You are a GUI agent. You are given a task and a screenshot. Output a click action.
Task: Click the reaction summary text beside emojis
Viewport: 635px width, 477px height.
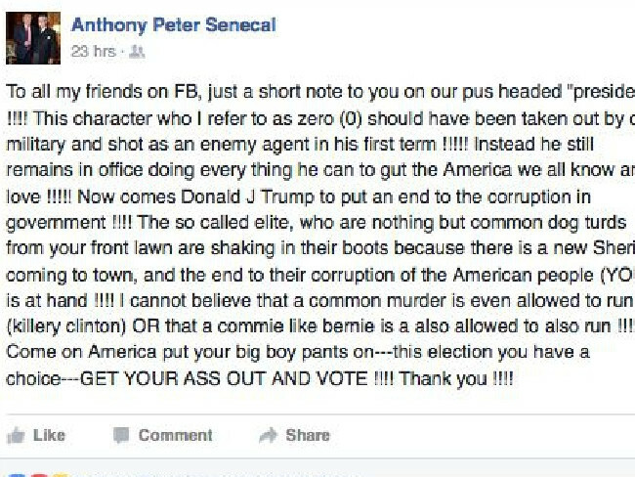tap(195, 473)
